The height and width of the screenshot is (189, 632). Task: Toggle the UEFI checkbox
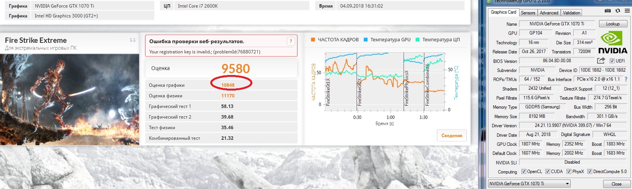click(x=612, y=61)
